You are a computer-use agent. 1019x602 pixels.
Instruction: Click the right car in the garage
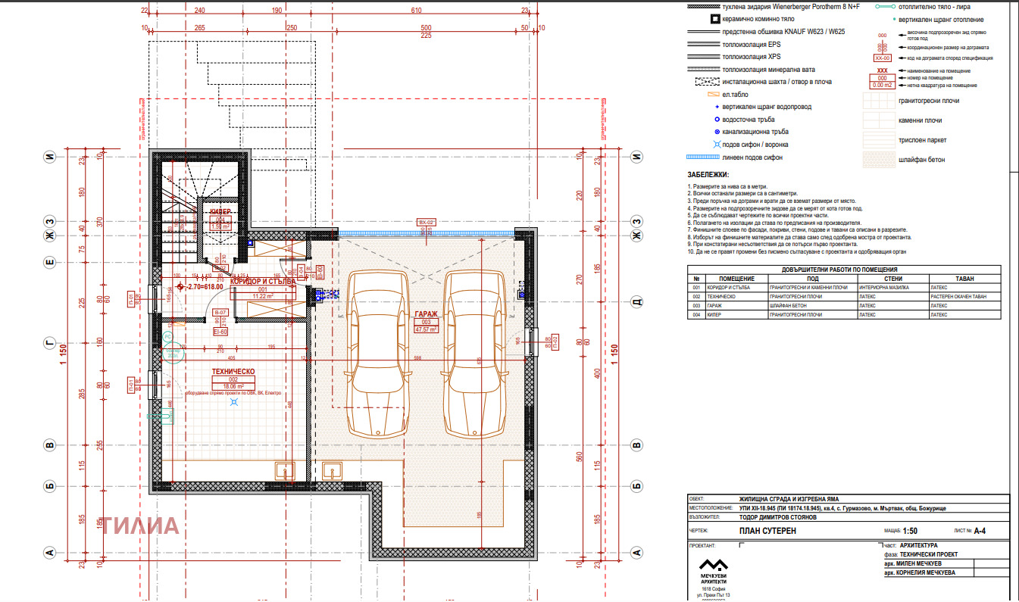point(473,353)
